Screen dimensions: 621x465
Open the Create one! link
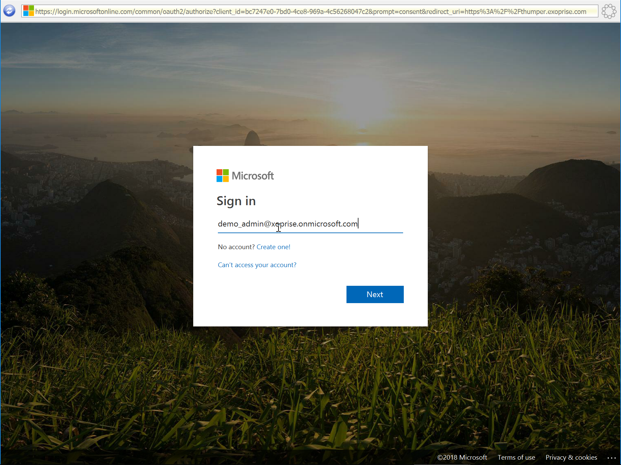(274, 247)
